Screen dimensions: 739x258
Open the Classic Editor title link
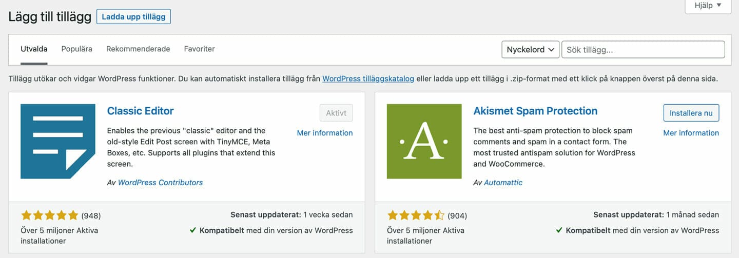click(x=140, y=111)
